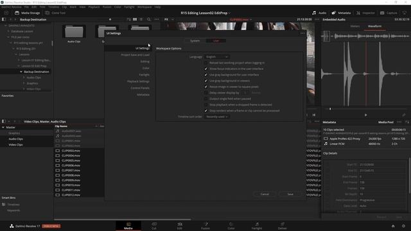The image size is (411, 231).
Task: Open the Workspace menu
Action: coord(144,7)
